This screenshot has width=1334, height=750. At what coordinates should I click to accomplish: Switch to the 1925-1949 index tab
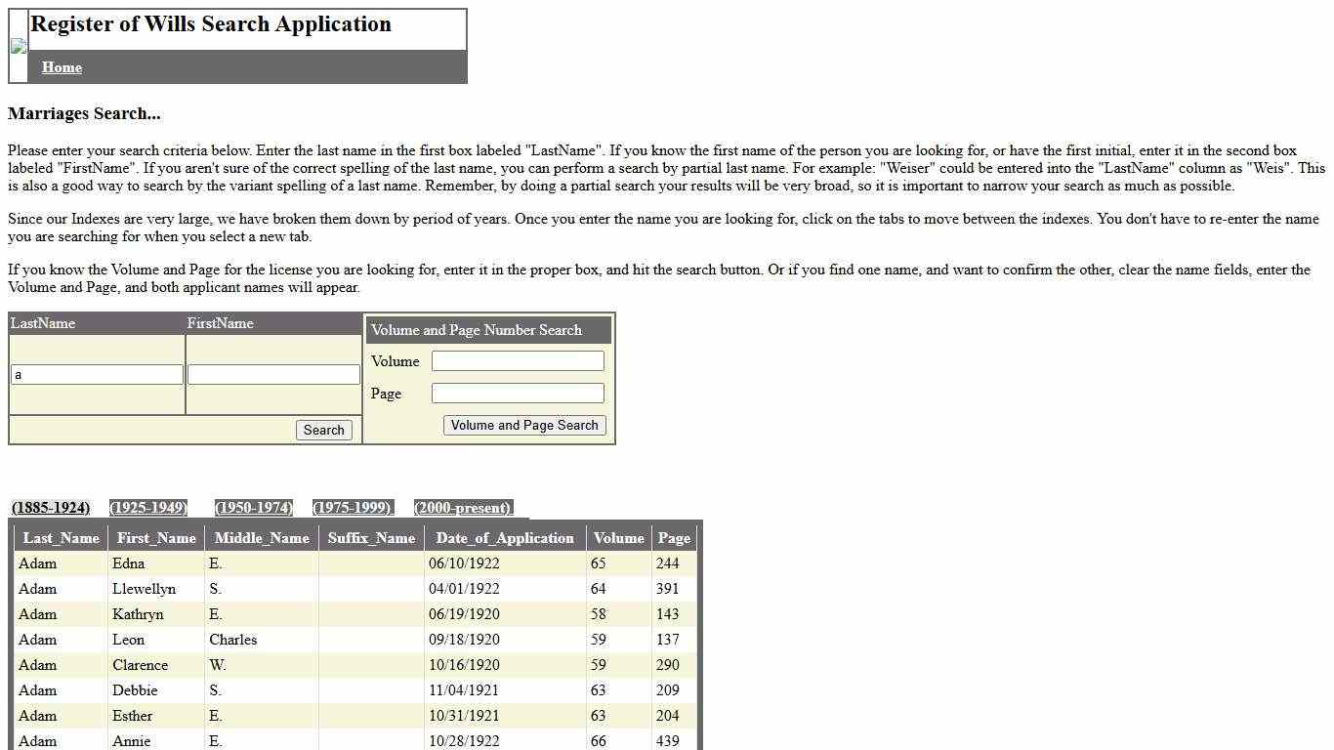coord(147,507)
